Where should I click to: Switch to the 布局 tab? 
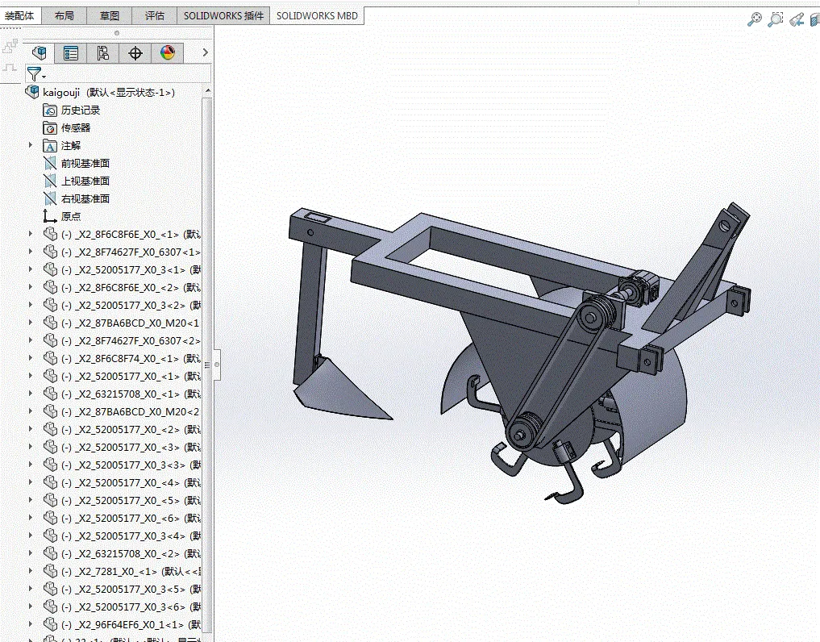tap(65, 15)
